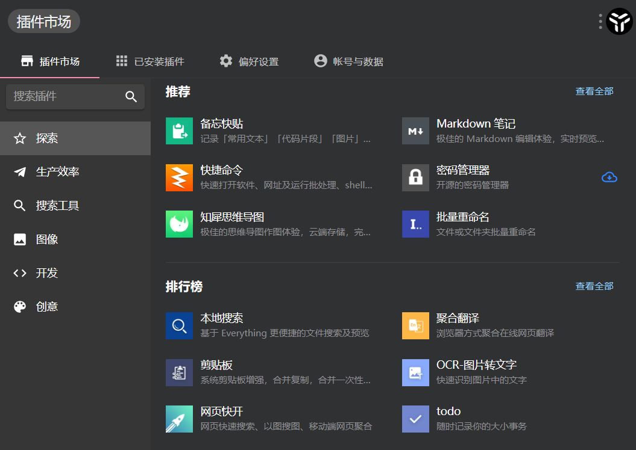The image size is (636, 450).
Task: Open the todo plugin icon
Action: (x=415, y=418)
